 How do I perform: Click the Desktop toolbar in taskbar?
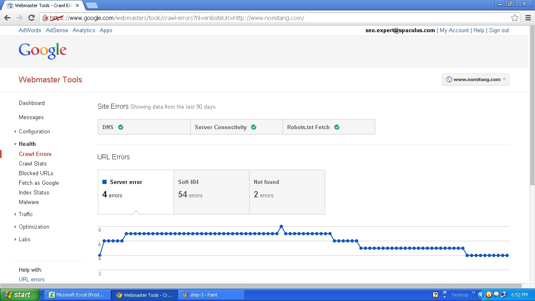point(460,295)
